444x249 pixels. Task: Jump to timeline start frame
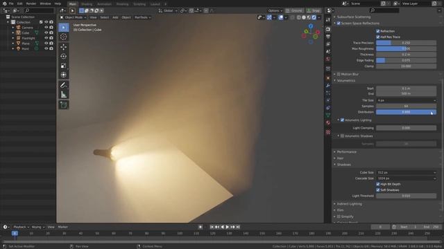[212, 227]
